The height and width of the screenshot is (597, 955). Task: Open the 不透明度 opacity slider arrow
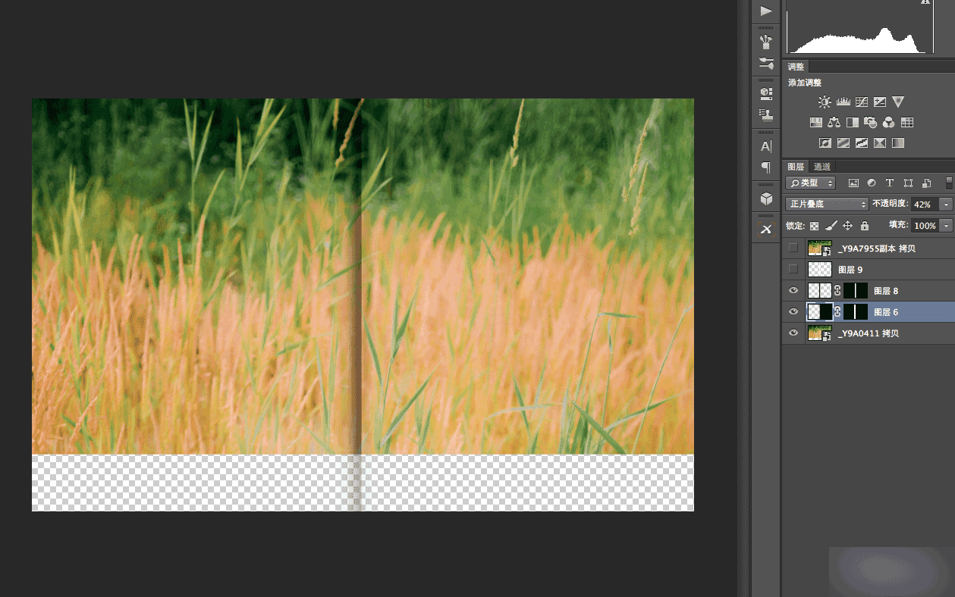click(946, 205)
